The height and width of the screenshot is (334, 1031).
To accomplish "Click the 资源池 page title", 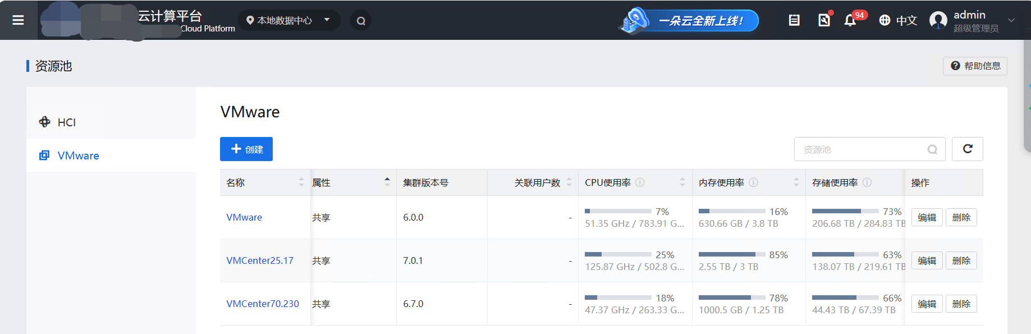I will pyautogui.click(x=53, y=66).
